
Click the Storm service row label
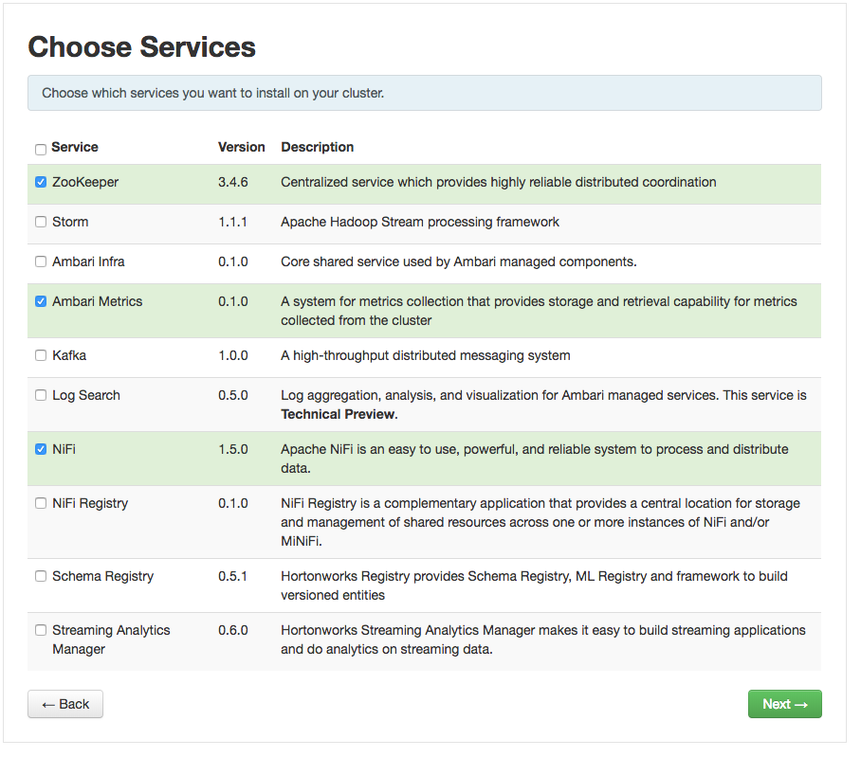tap(70, 222)
